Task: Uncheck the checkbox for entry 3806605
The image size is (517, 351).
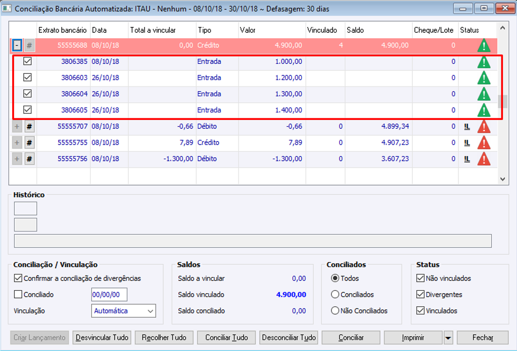Action: 27,110
